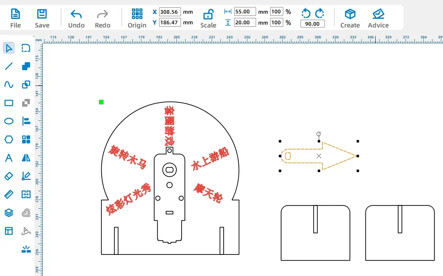Pick the Curve drawing tool

click(x=9, y=84)
